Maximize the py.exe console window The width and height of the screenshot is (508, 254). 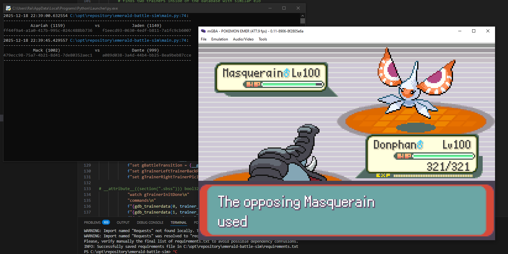pyautogui.click(x=284, y=8)
